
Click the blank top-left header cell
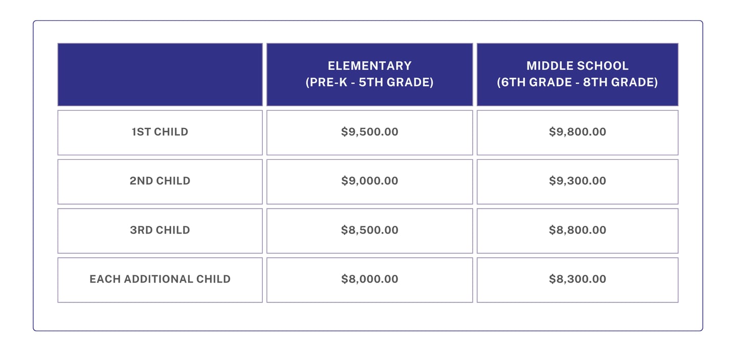(160, 75)
